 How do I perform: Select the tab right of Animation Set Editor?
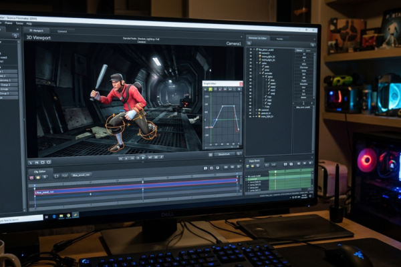pos(280,39)
